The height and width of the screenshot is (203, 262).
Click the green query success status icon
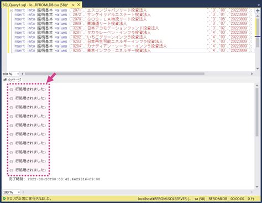click(4, 199)
